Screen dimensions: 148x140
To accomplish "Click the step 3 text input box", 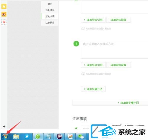I will click(114, 50).
